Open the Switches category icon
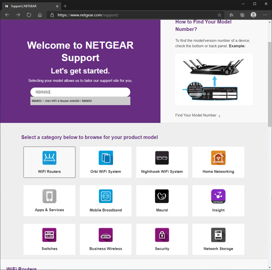This screenshot has width=272, height=270. [x=49, y=235]
